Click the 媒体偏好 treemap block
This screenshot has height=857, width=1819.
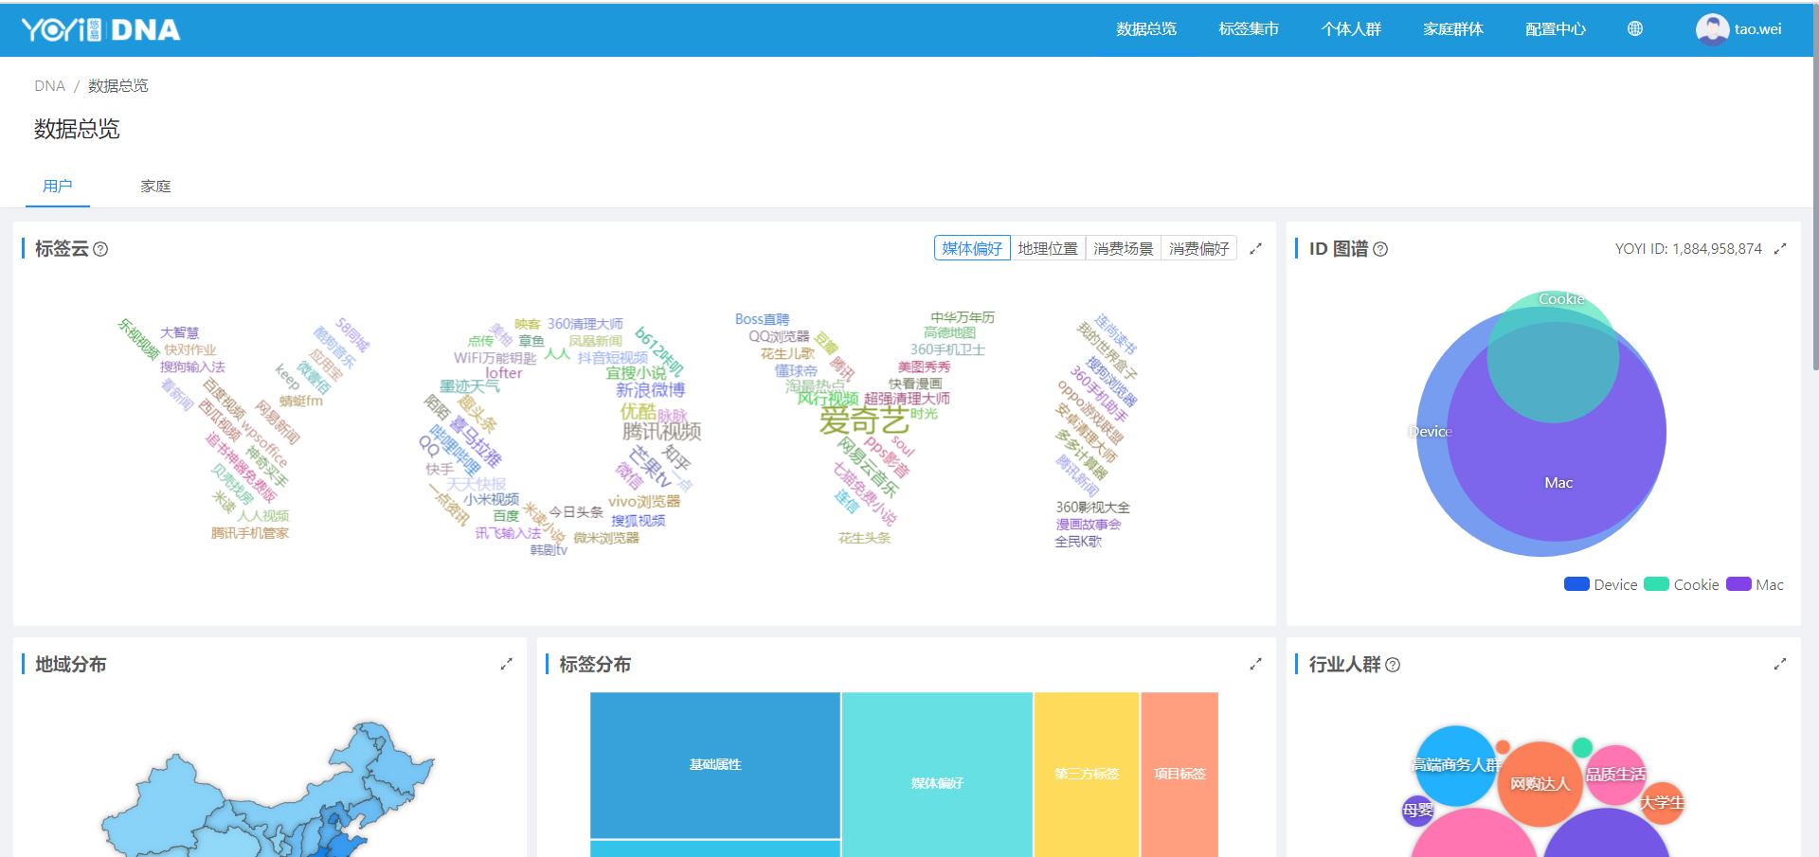937,777
